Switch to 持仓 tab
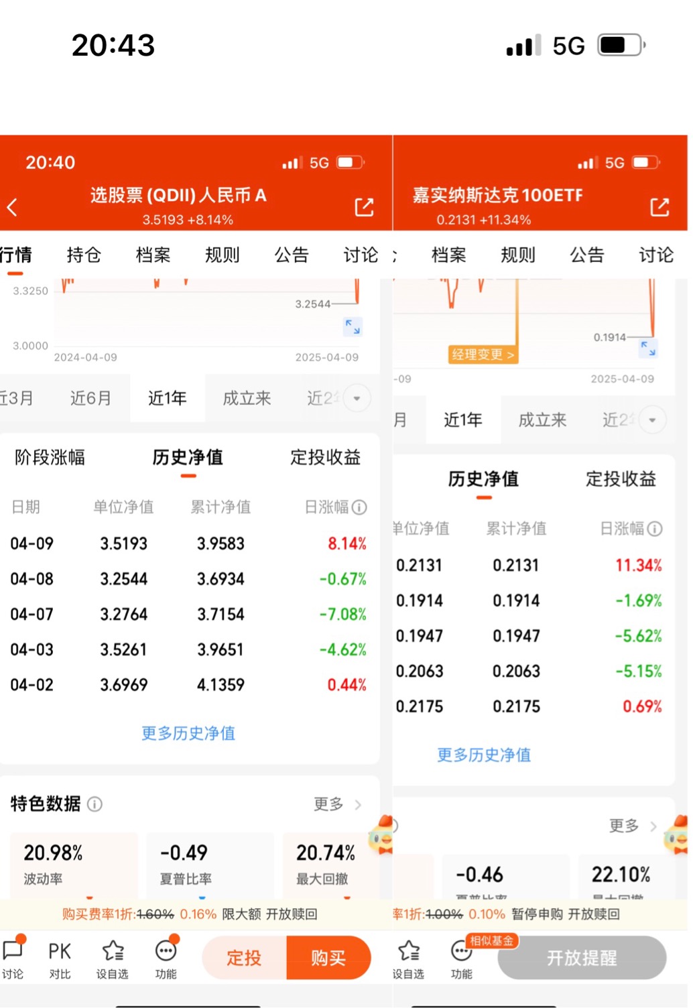Screen dimensions: 693x1008 (x=84, y=255)
